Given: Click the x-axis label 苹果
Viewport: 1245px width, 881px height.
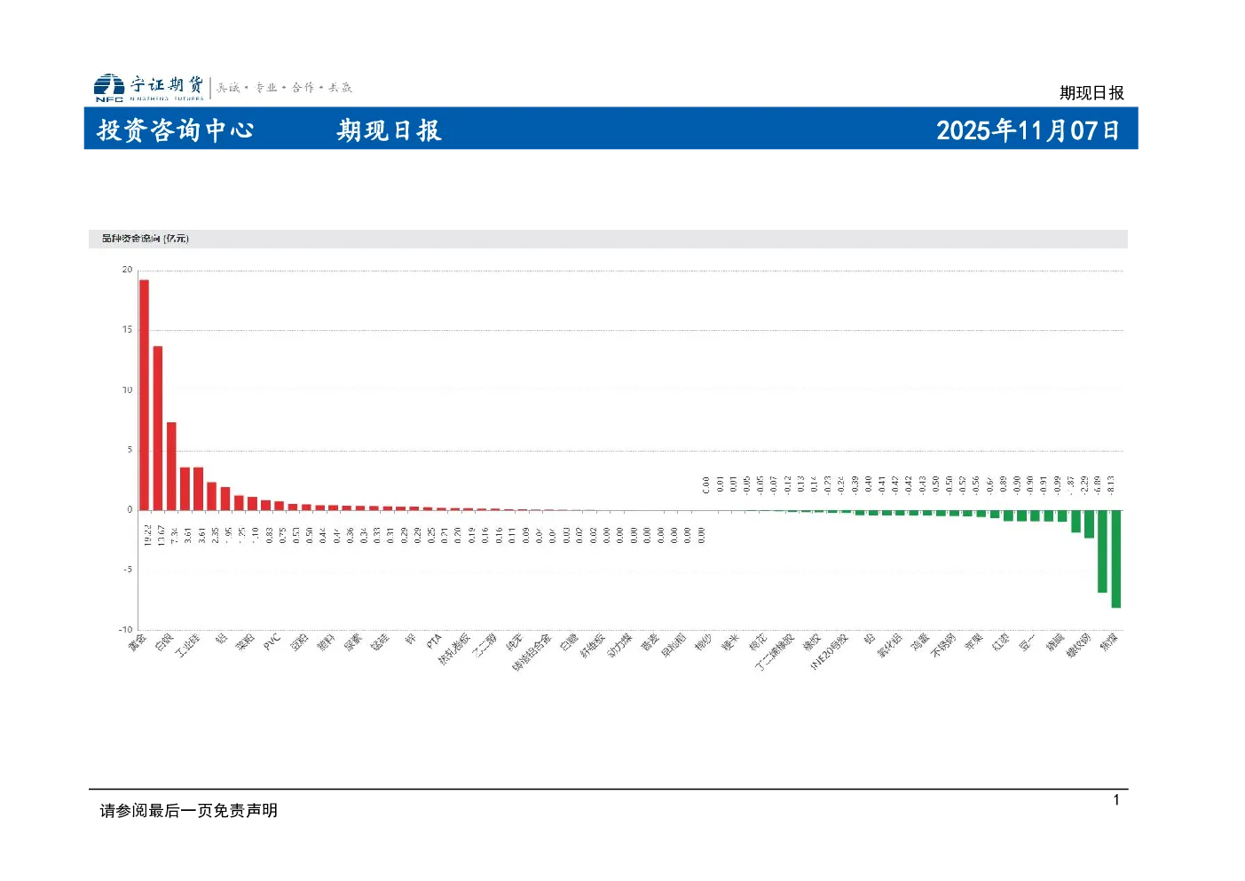Looking at the screenshot, I should tap(974, 643).
